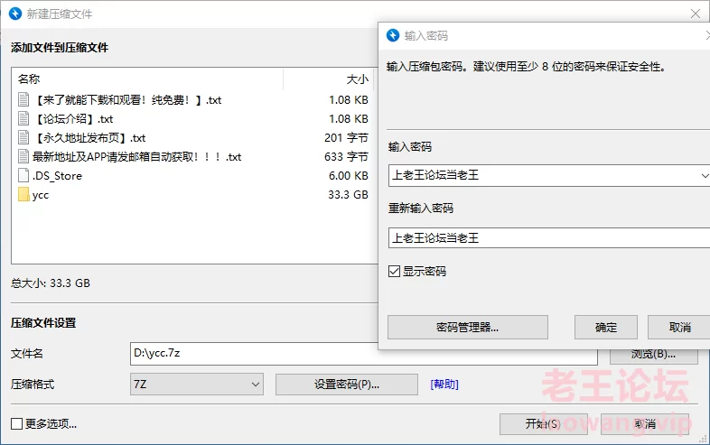The width and height of the screenshot is (710, 445).
Task: Click 取消 in the password dialog
Action: [x=679, y=328]
